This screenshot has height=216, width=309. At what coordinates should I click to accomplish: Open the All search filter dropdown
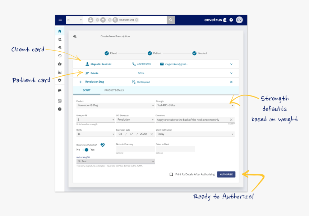point(74,20)
